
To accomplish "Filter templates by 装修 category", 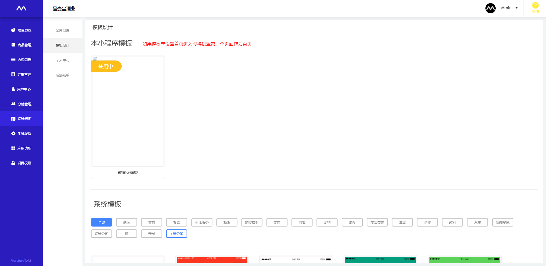I will (x=352, y=222).
